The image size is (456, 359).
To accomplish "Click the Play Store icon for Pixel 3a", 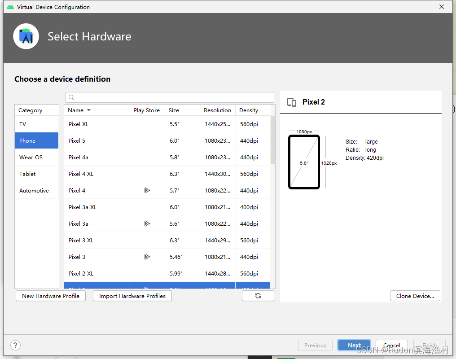I will tap(147, 223).
